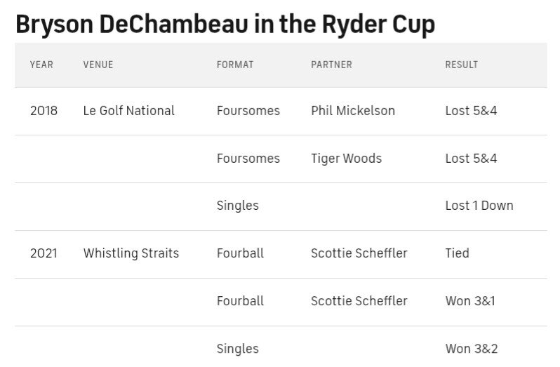The width and height of the screenshot is (560, 367).
Task: Click the Format column header
Action: pyautogui.click(x=235, y=65)
